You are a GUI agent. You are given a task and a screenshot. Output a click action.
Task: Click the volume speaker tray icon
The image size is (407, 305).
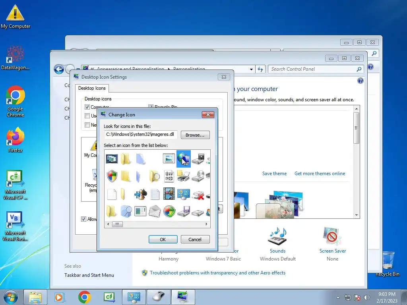(x=367, y=297)
